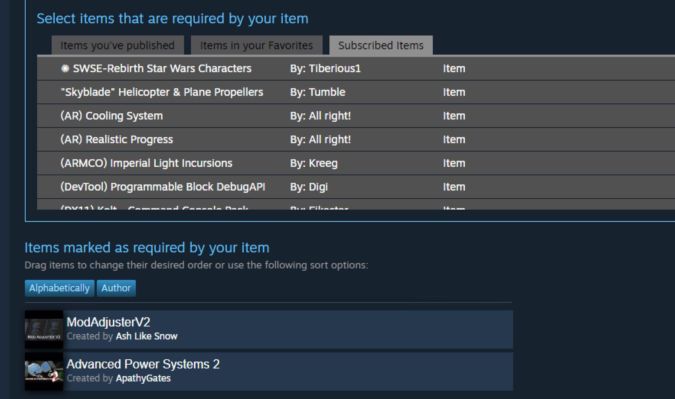Click the star icon beside SWSE-Rebirth
Image resolution: width=675 pixels, height=399 pixels.
click(x=65, y=68)
